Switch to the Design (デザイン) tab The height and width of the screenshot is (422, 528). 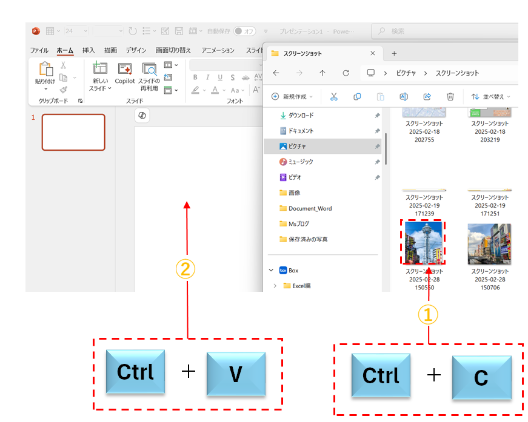tap(136, 50)
